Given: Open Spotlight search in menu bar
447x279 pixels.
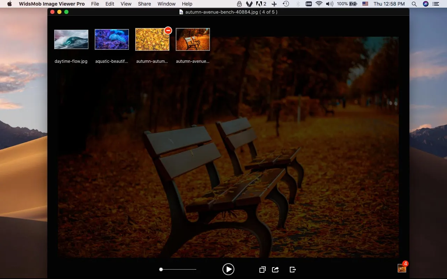Looking at the screenshot, I should click(414, 4).
